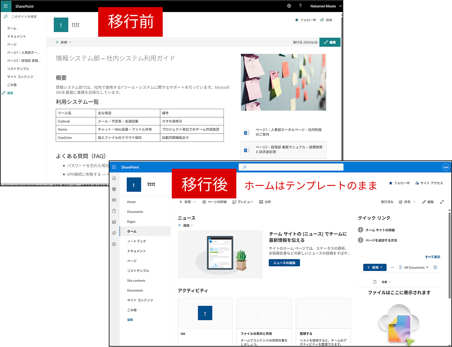The height and width of the screenshot is (347, 452).
Task: Click the help question mark icon
Action: point(300,6)
